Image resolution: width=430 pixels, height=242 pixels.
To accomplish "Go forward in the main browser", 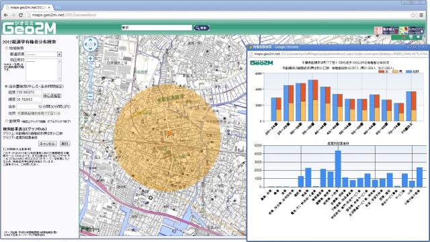I will tap(13, 15).
